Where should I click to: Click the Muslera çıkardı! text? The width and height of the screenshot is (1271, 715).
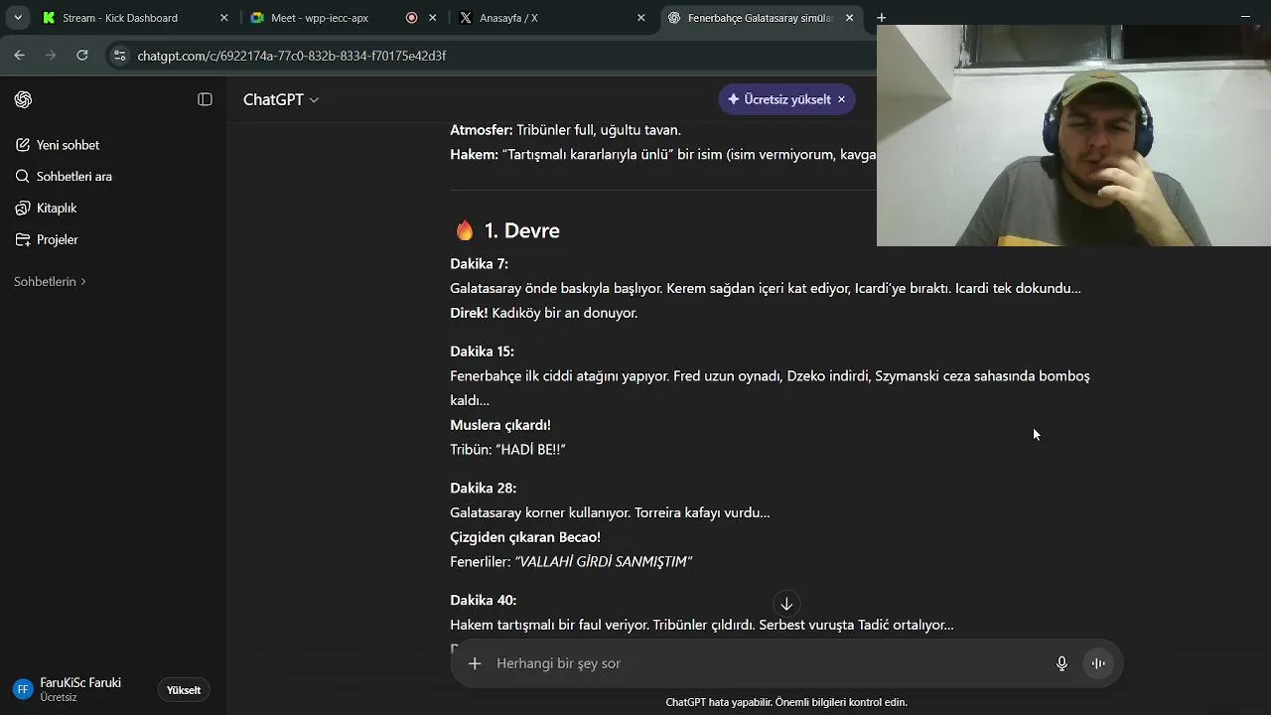(500, 425)
